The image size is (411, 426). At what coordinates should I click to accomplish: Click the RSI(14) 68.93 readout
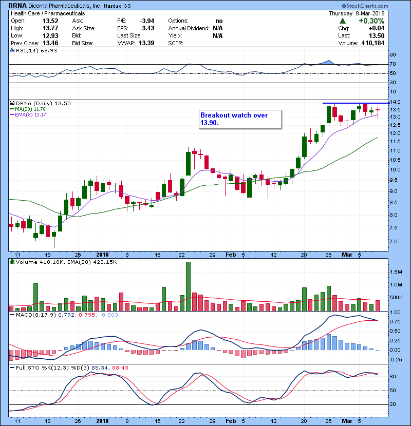pyautogui.click(x=36, y=50)
